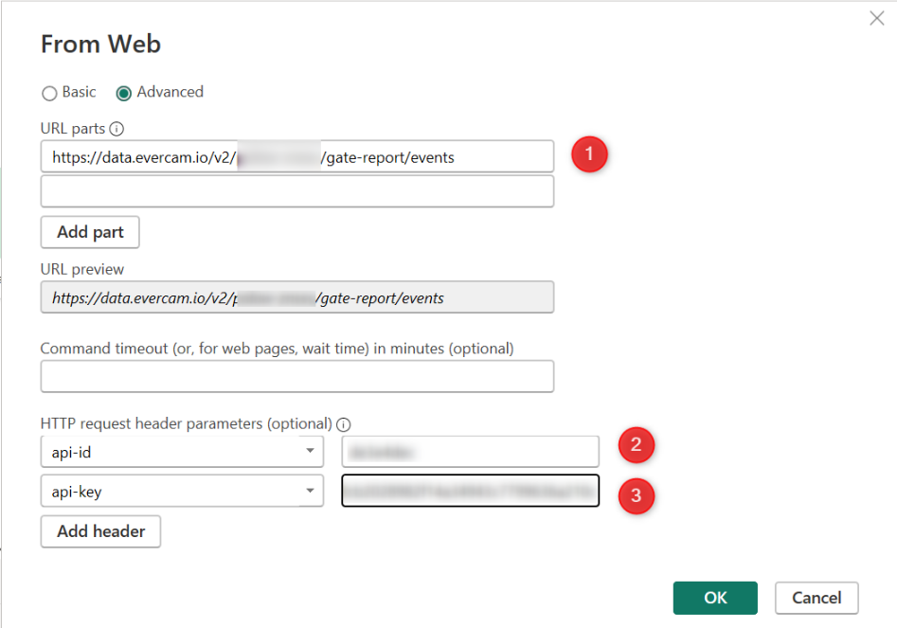Click the Command timeout input field
The height and width of the screenshot is (628, 897).
pos(296,376)
